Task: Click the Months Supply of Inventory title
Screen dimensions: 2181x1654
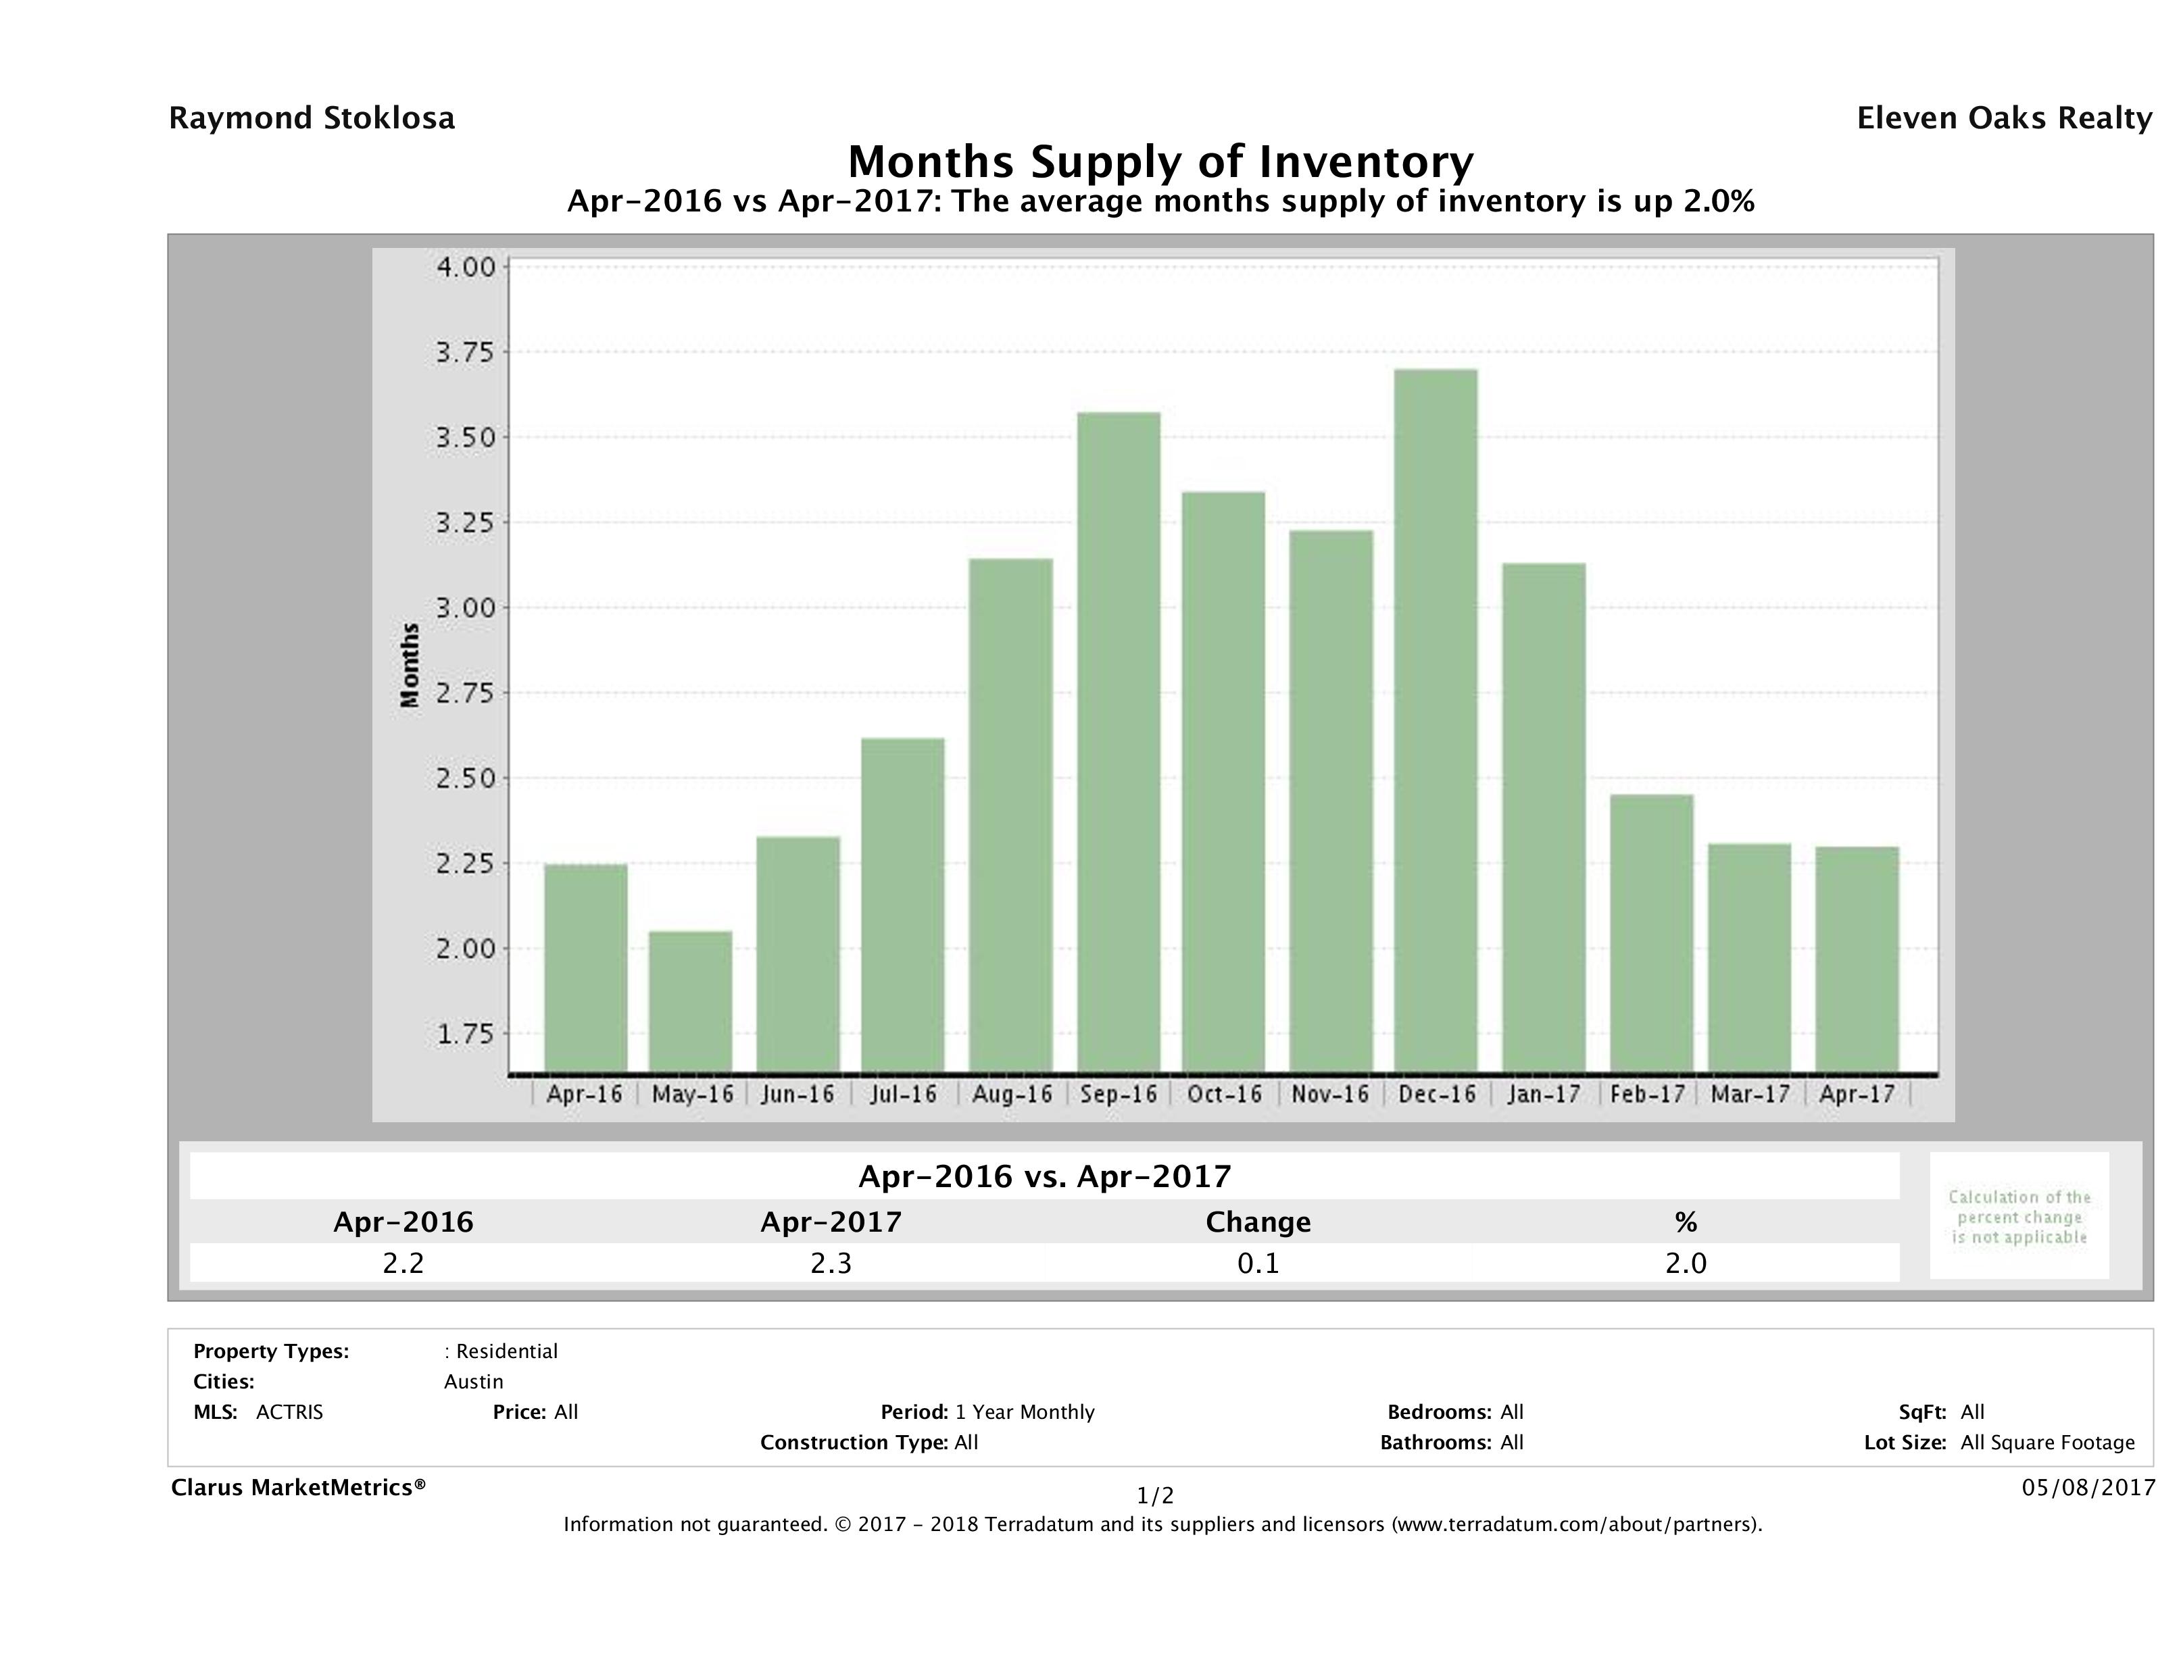Action: (1160, 161)
